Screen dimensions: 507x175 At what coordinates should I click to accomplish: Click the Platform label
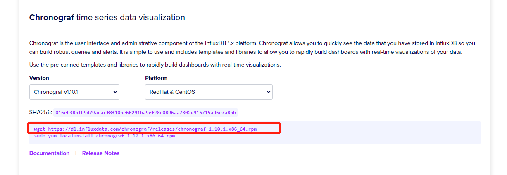point(156,78)
